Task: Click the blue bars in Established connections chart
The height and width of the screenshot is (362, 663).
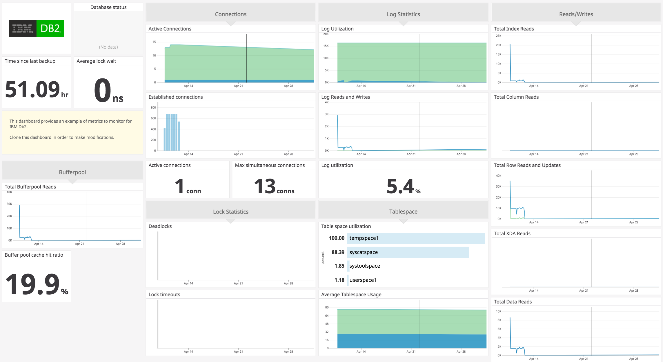Action: [172, 133]
